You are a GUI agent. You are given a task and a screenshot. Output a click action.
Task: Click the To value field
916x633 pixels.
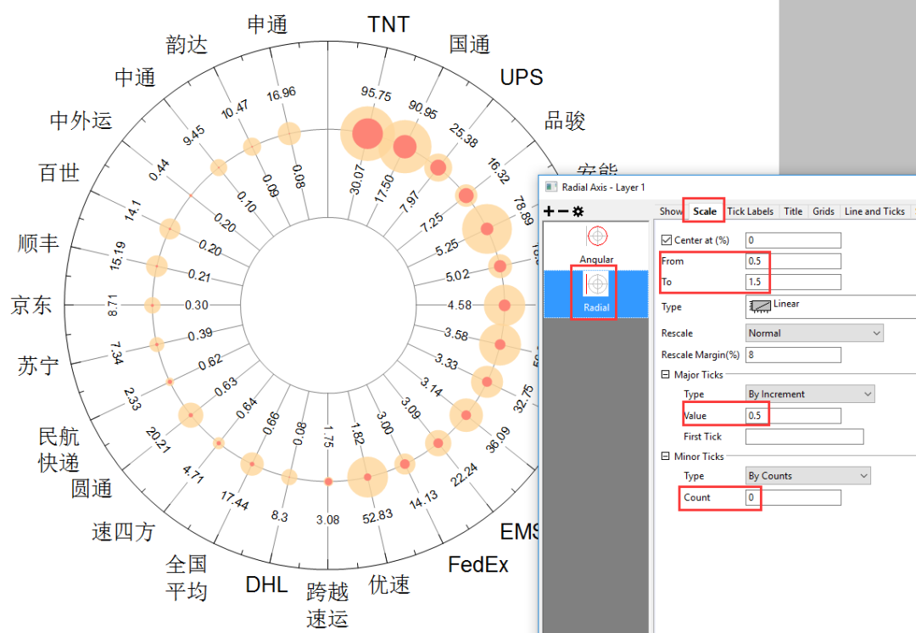(x=793, y=283)
